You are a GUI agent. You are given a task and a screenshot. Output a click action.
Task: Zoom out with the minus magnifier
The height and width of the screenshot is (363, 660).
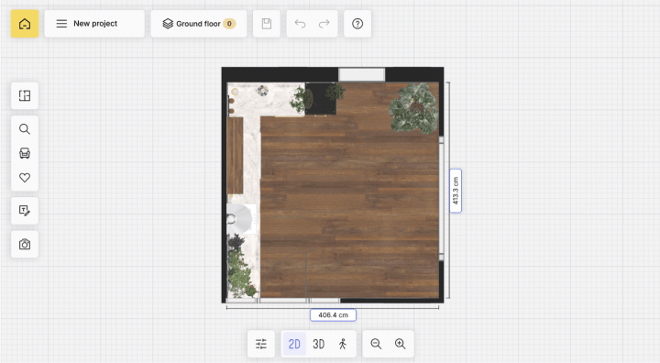pyautogui.click(x=376, y=344)
